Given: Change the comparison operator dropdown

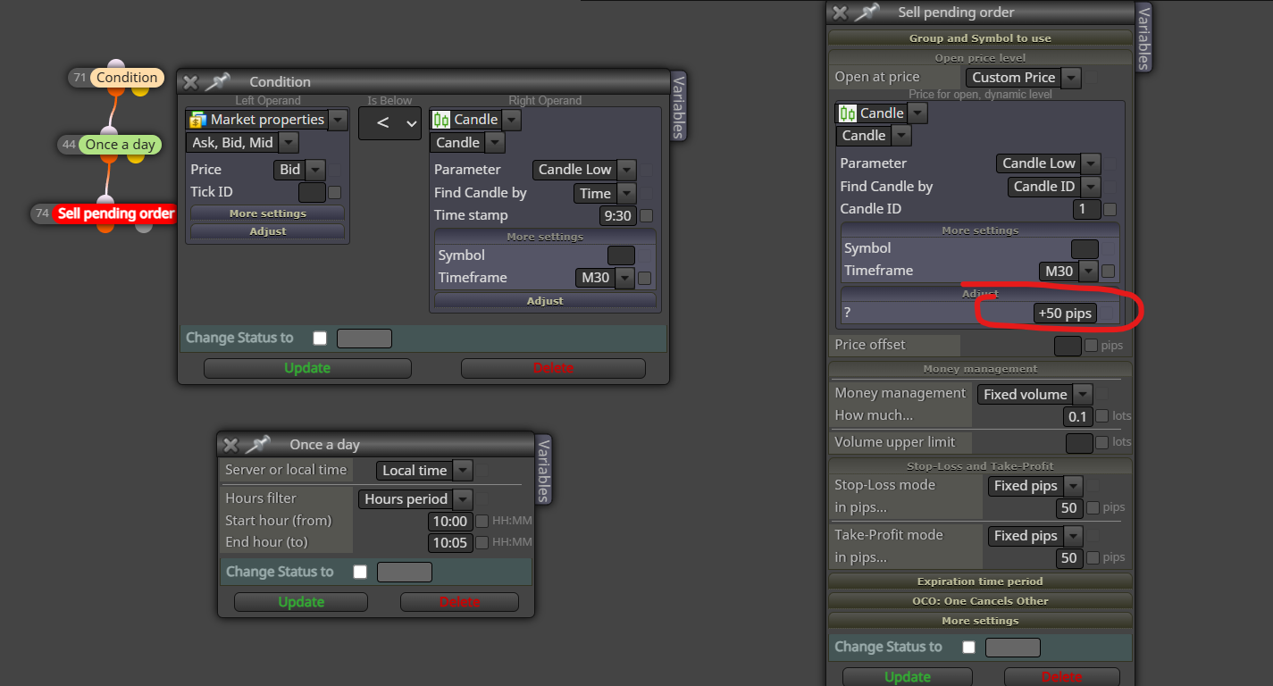Looking at the screenshot, I should pos(389,124).
